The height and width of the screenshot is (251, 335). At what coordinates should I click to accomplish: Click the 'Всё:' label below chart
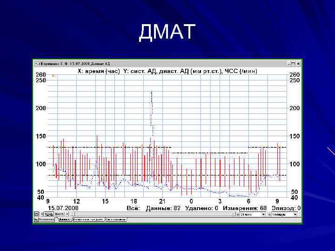(134, 208)
